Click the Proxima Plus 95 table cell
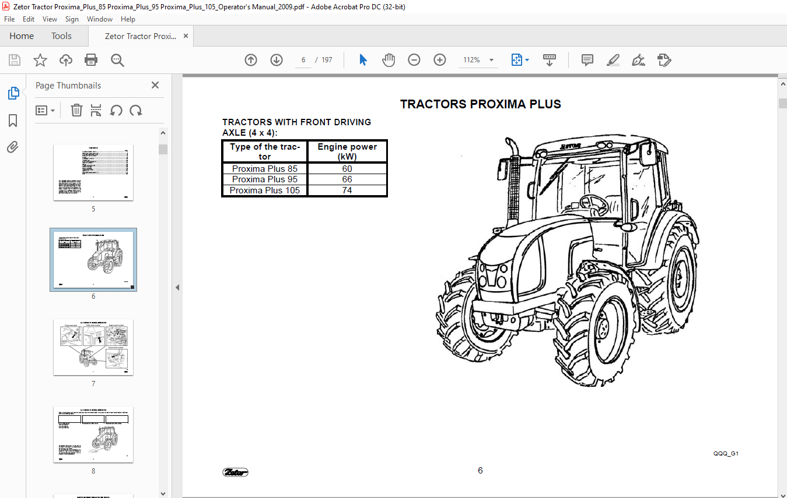Viewport: 787px width, 498px height. click(265, 179)
